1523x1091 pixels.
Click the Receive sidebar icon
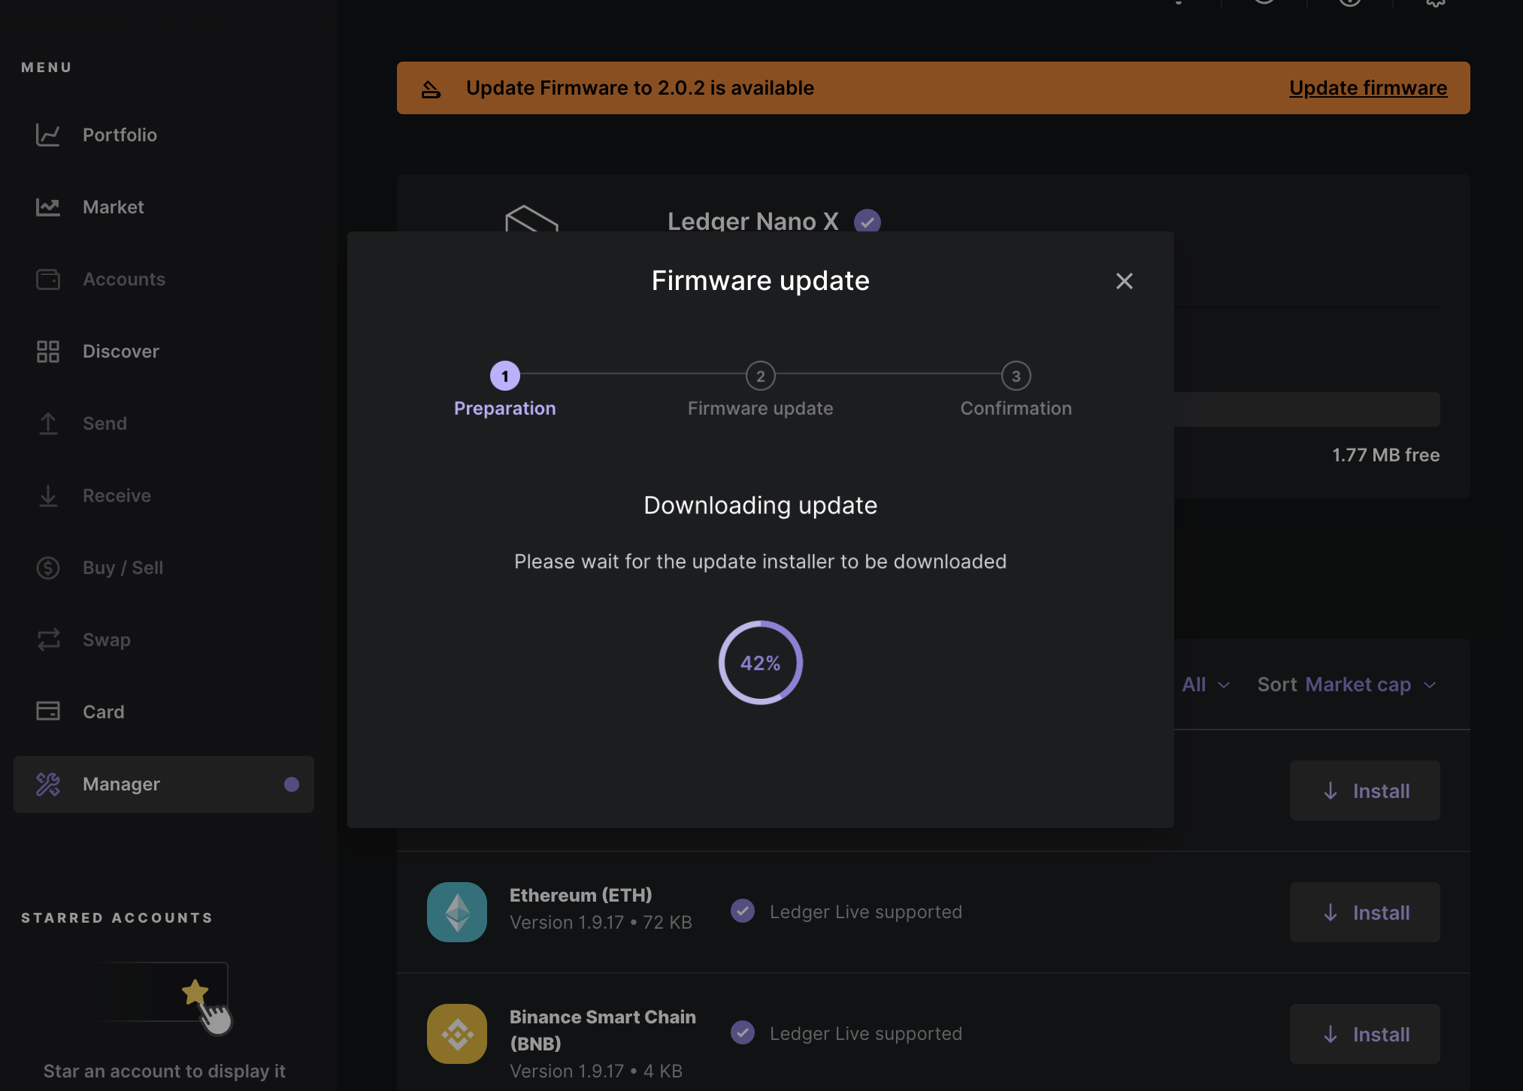pos(46,494)
